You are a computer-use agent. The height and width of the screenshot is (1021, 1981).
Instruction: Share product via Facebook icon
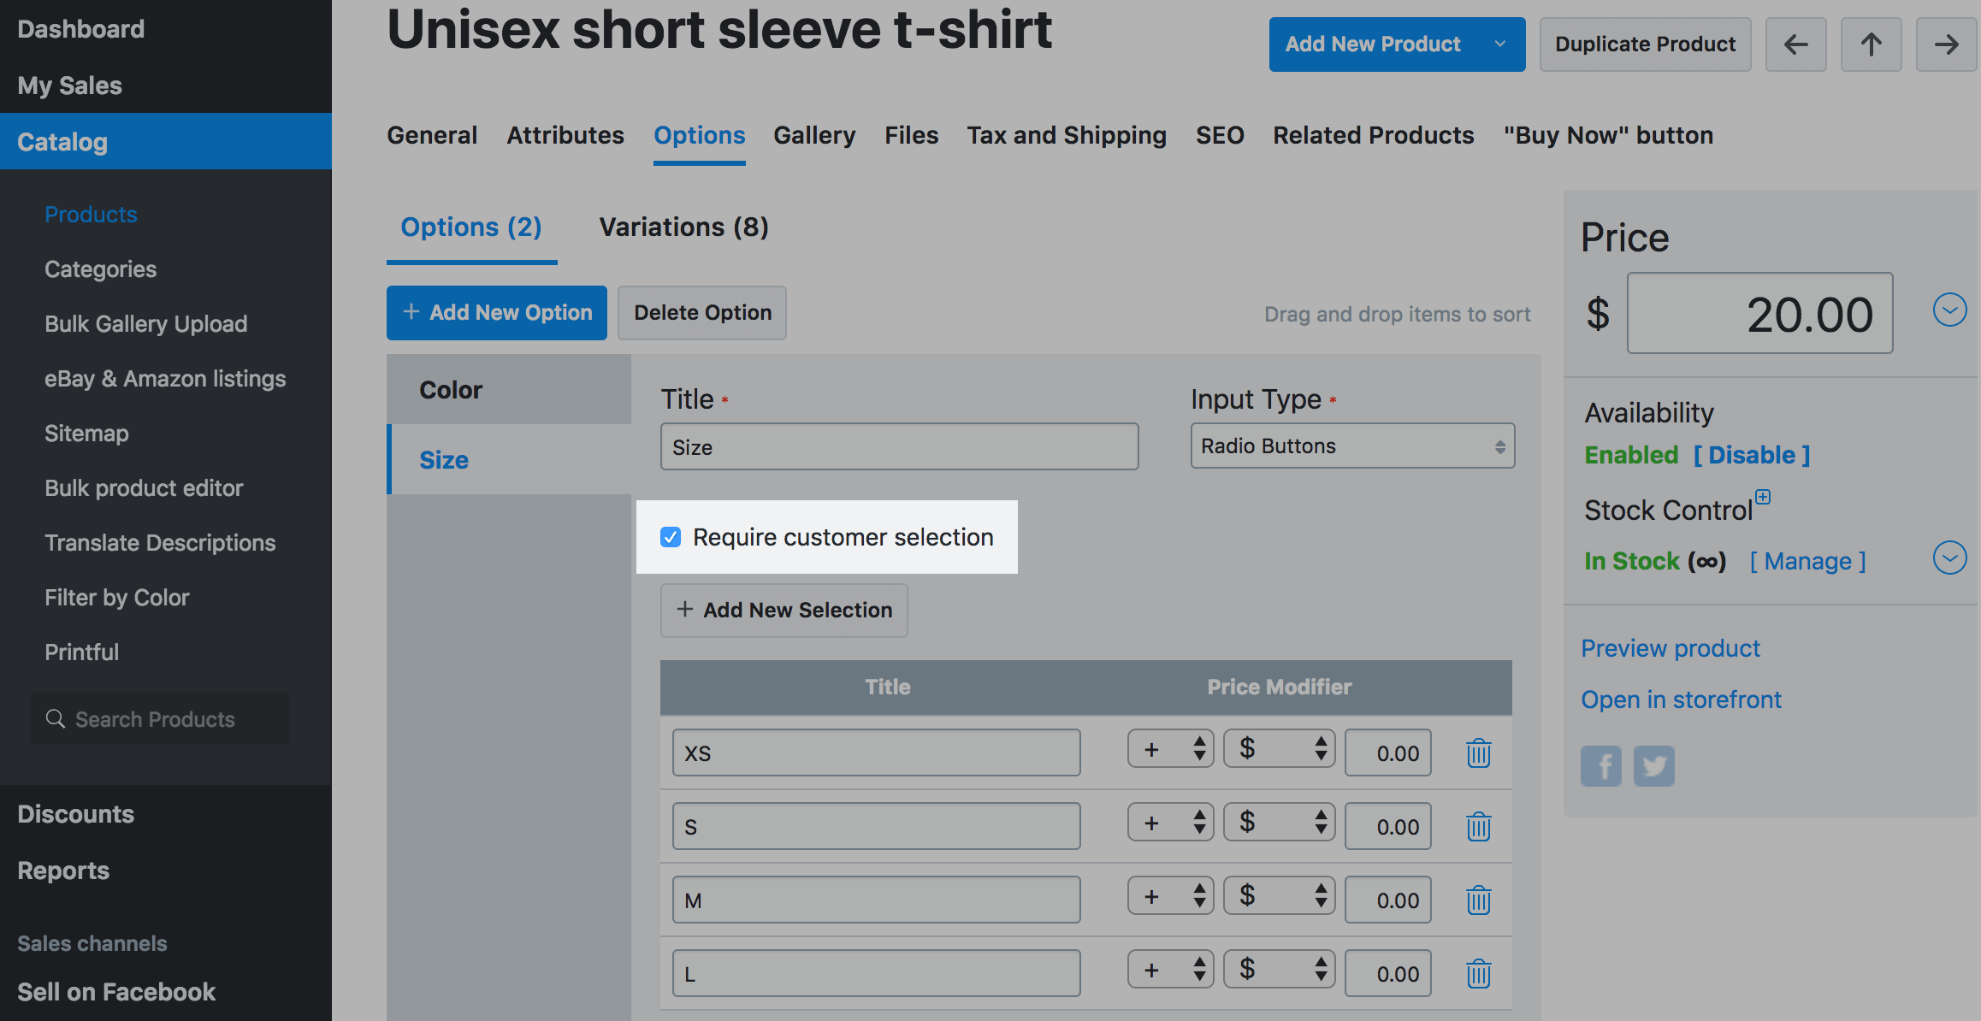[x=1600, y=765]
